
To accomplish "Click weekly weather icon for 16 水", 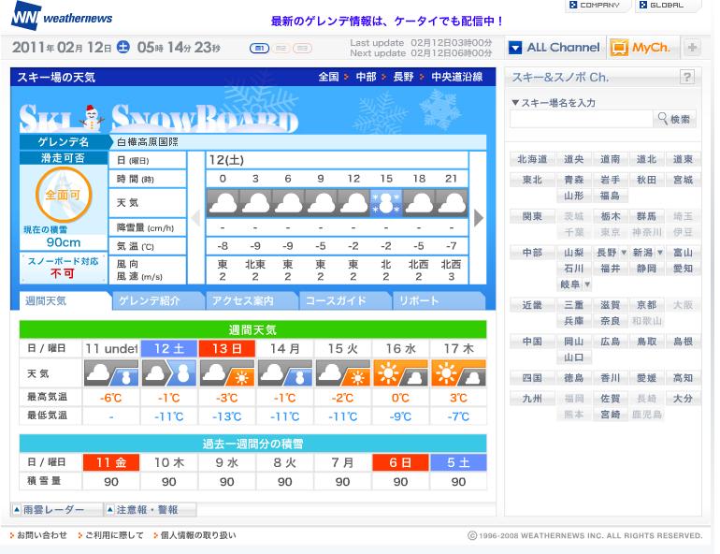I will [400, 373].
